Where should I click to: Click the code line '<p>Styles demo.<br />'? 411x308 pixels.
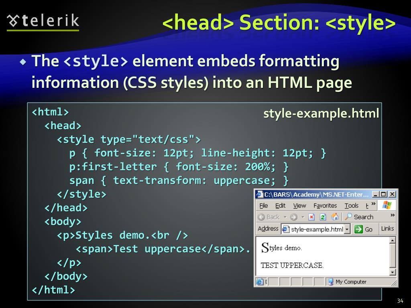coord(122,235)
